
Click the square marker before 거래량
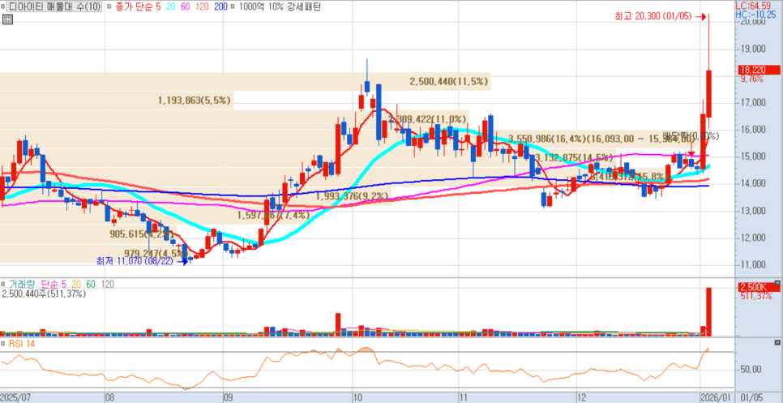[x=5, y=284]
